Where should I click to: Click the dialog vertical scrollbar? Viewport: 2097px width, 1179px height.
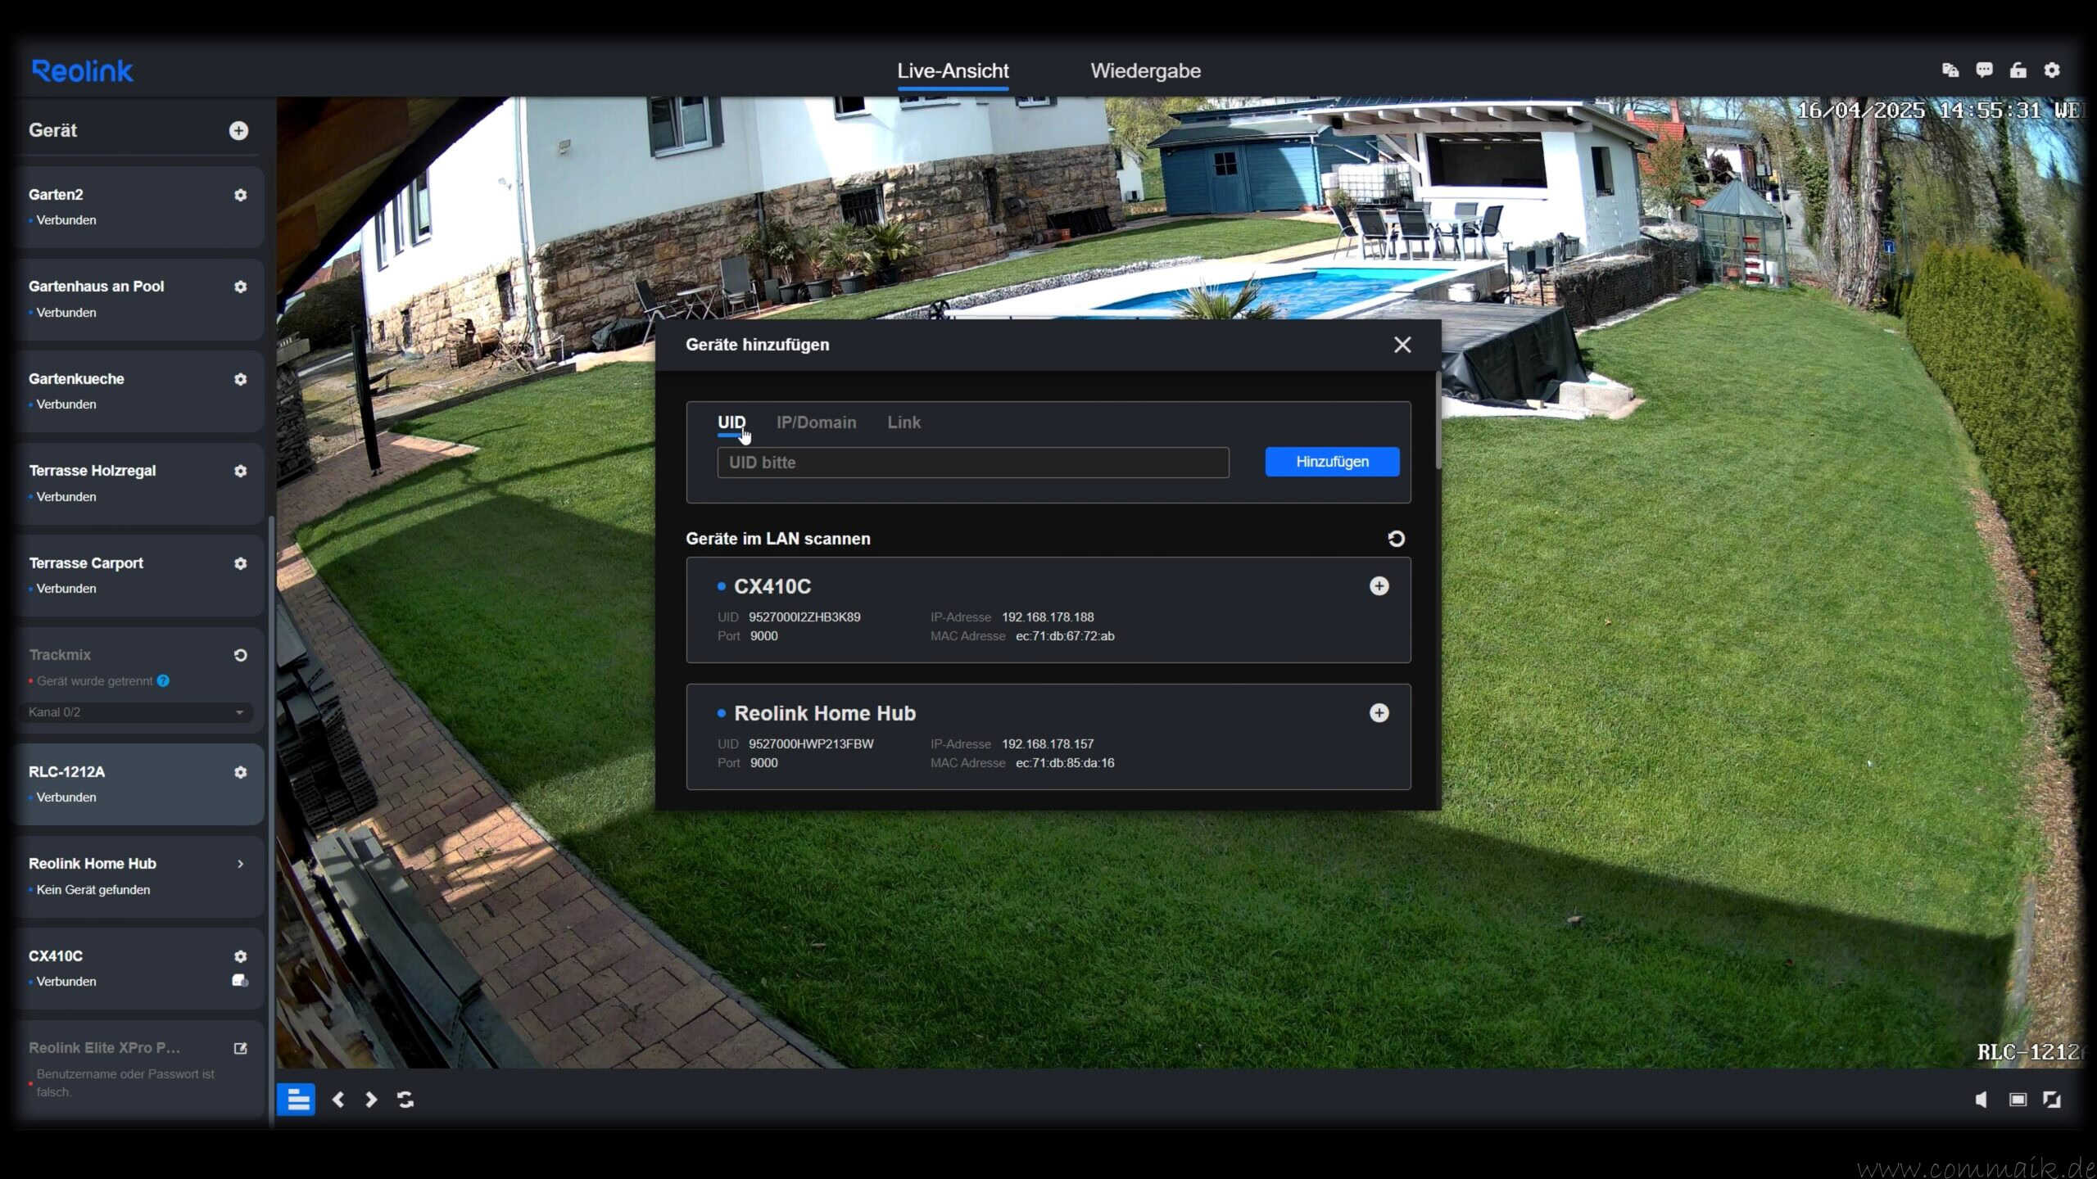[x=1438, y=421]
